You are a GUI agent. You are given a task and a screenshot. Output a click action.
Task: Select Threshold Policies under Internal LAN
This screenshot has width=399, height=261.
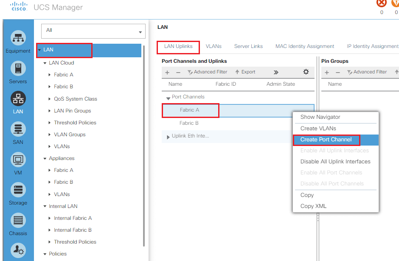[75, 242]
